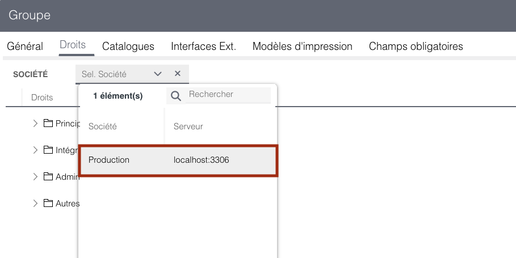Click the Rechercher search field
Screen dimensions: 516x258
click(229, 94)
